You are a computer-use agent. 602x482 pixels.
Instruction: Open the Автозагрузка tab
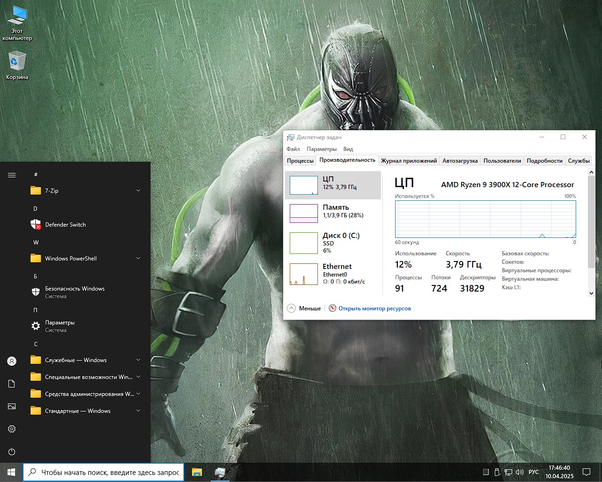[460, 161]
